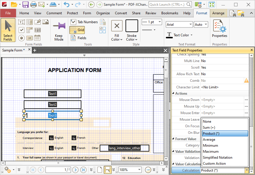Switch to the Arrange tab

[218, 13]
